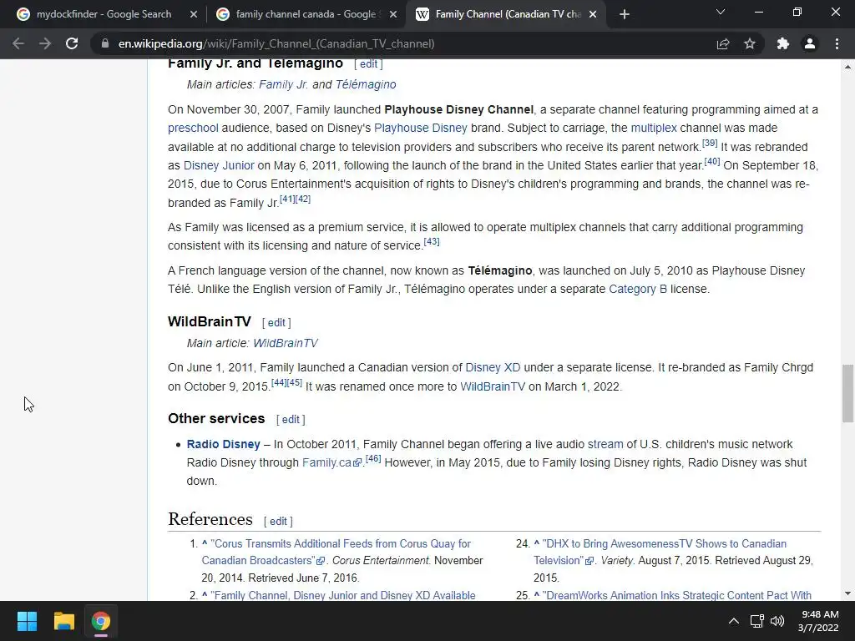Open the taskbar clock and date

coord(818,621)
